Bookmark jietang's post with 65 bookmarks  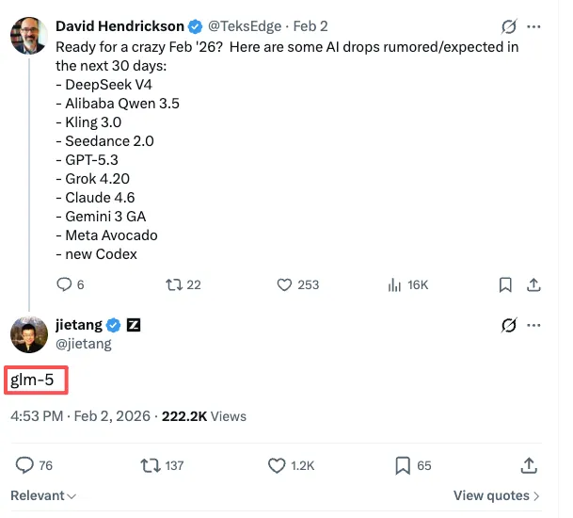(402, 464)
